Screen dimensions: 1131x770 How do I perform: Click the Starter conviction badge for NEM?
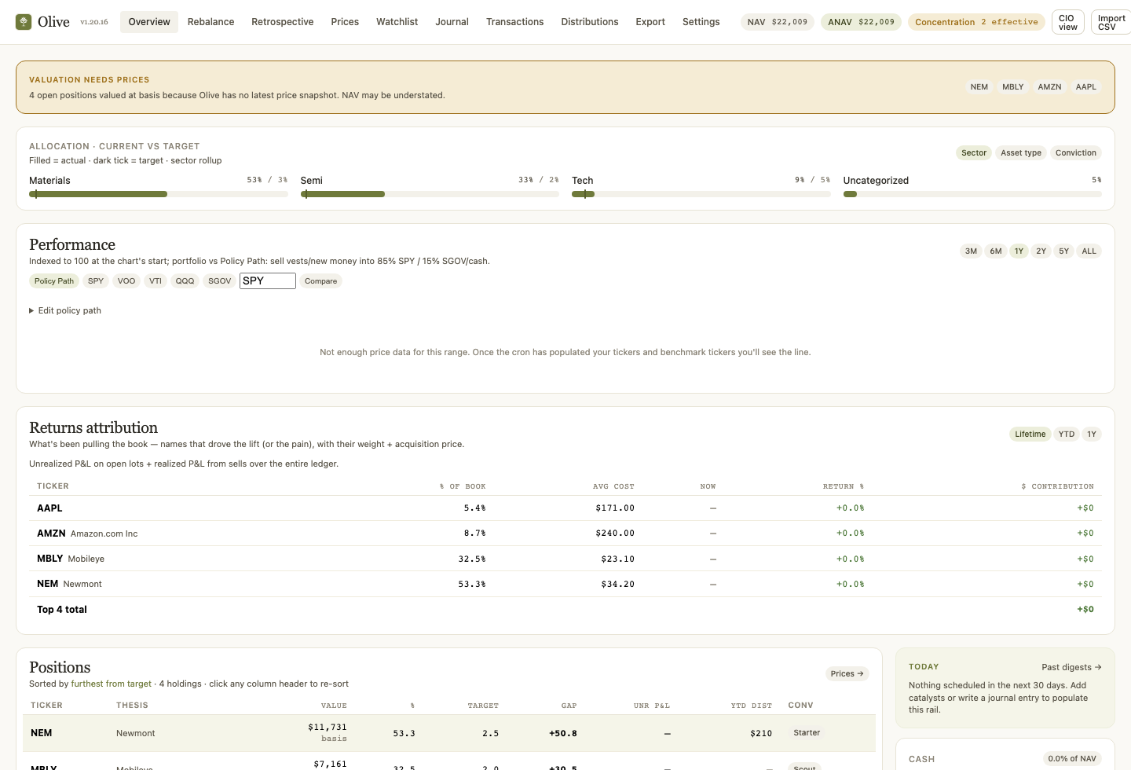coord(807,733)
